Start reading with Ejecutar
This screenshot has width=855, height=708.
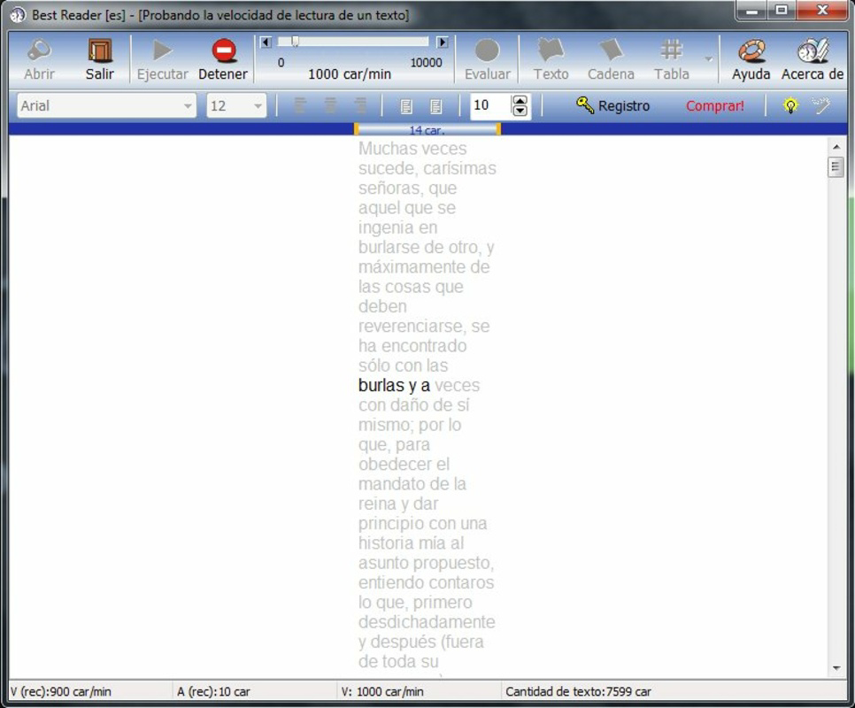(x=162, y=59)
